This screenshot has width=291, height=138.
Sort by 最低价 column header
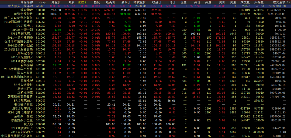pyautogui.click(x=126, y=2)
